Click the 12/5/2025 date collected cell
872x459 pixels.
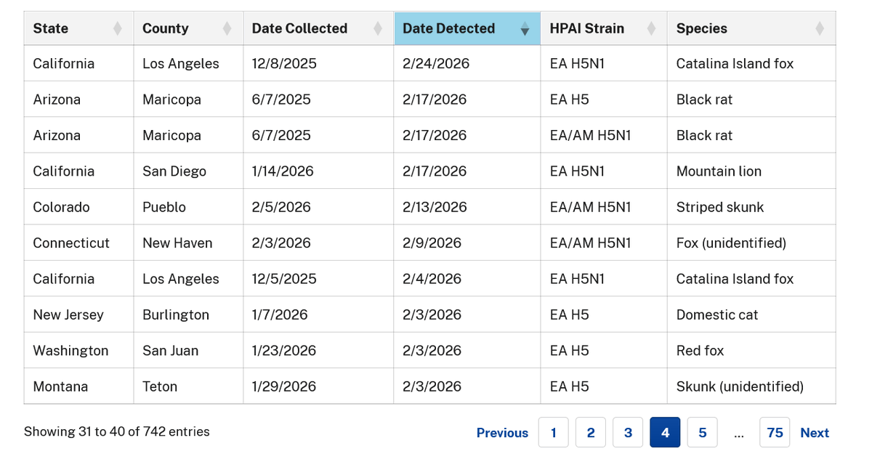[318, 279]
